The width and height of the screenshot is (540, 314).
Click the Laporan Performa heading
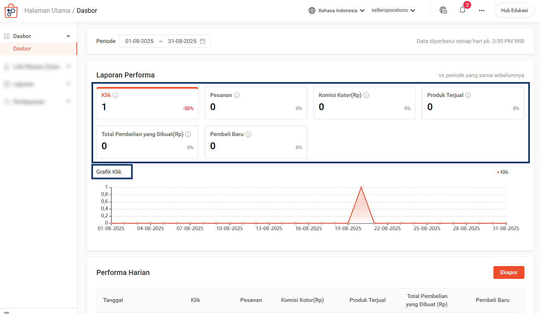tap(125, 75)
